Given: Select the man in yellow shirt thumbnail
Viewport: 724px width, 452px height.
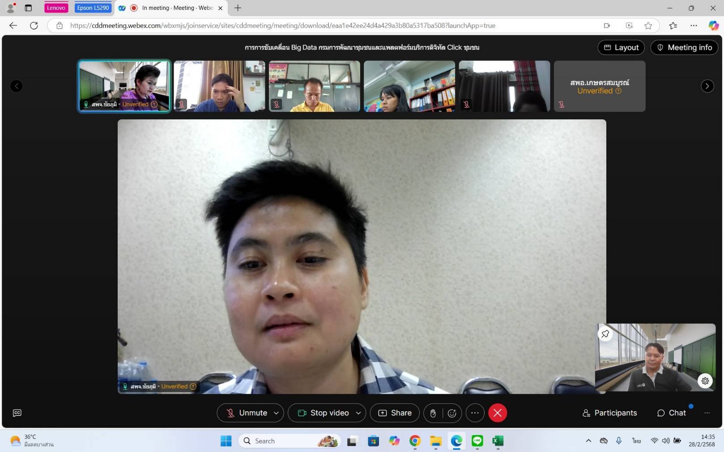Looking at the screenshot, I should (x=314, y=86).
